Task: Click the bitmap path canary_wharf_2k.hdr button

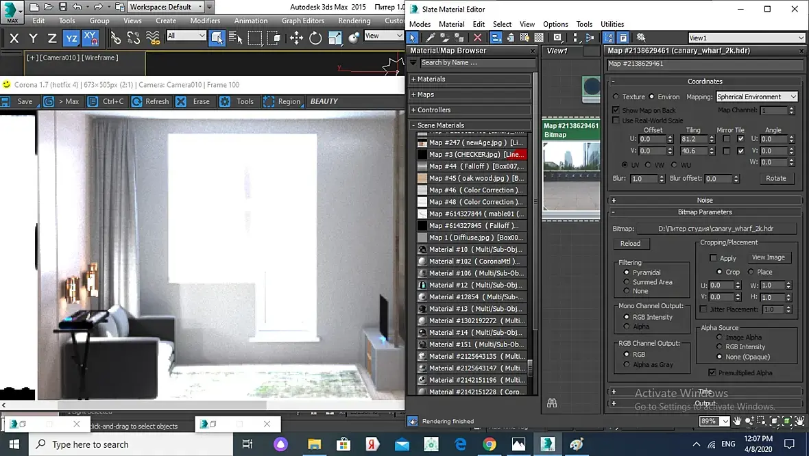Action: click(716, 228)
